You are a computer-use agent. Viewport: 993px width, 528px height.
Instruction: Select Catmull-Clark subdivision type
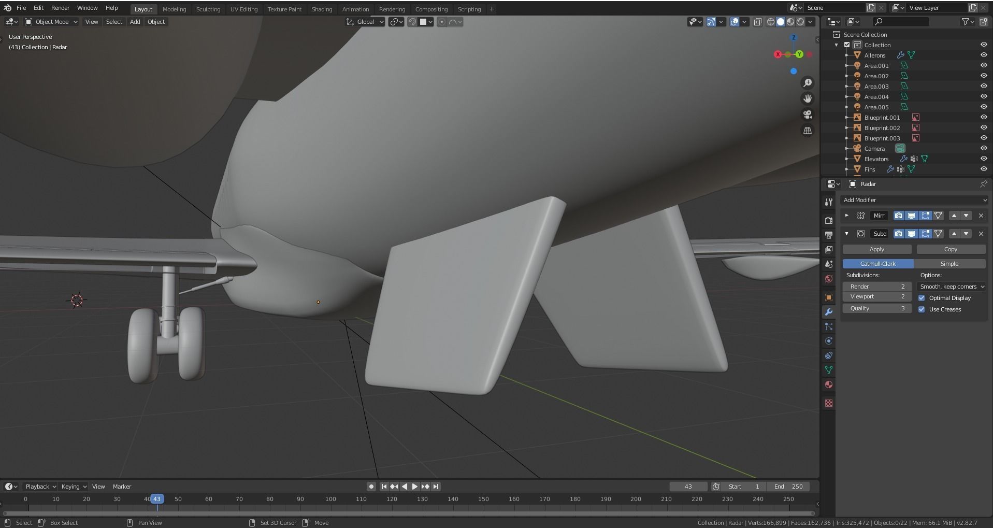pyautogui.click(x=878, y=264)
